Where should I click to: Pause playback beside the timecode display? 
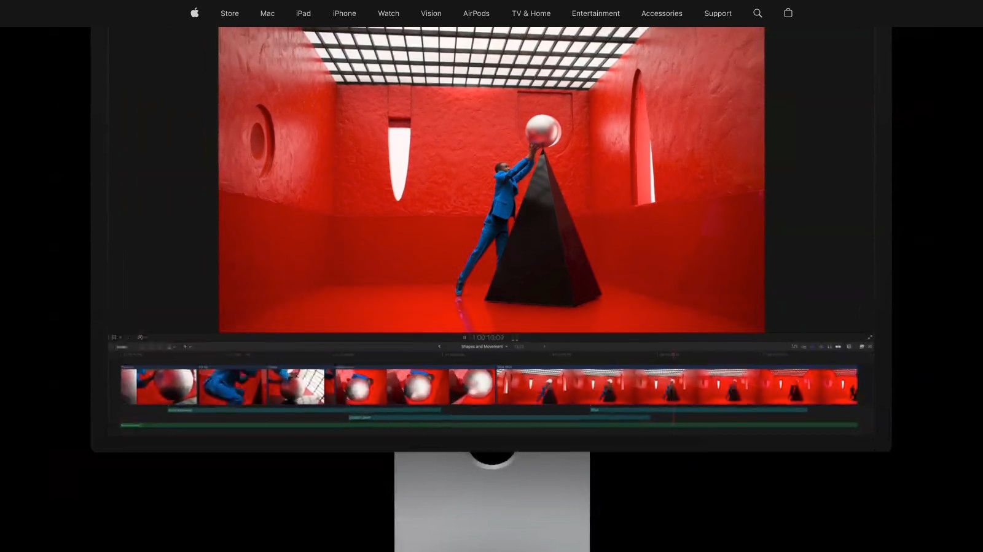click(x=464, y=337)
